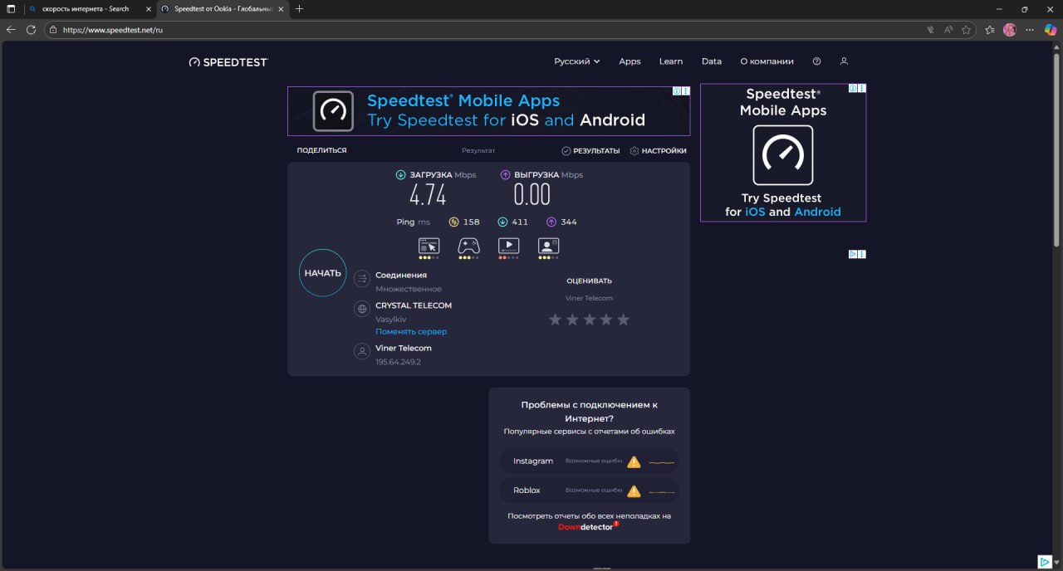
Task: Open the Roblox outage report row
Action: click(590, 490)
